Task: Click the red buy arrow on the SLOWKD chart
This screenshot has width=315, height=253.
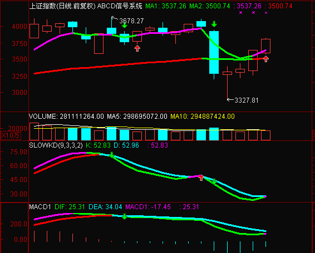Action: (x=201, y=178)
